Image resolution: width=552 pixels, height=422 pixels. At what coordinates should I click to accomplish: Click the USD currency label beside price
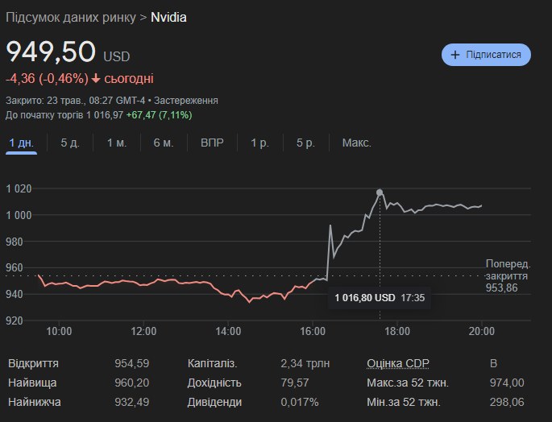pos(117,56)
